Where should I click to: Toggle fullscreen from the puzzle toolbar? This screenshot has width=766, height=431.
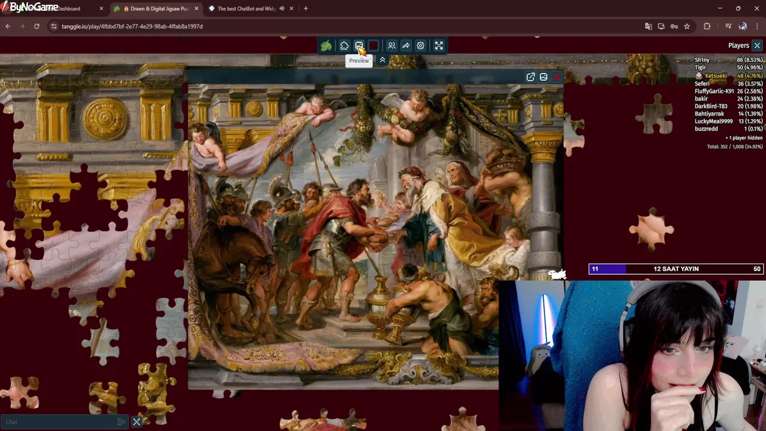click(x=439, y=45)
